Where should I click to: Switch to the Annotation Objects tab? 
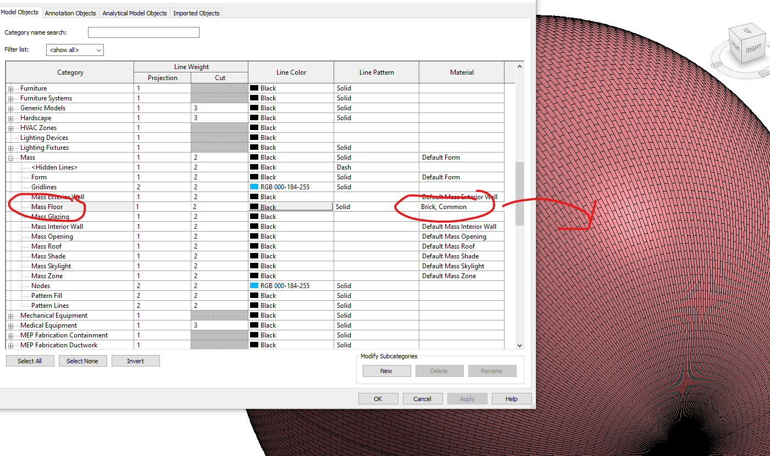70,13
